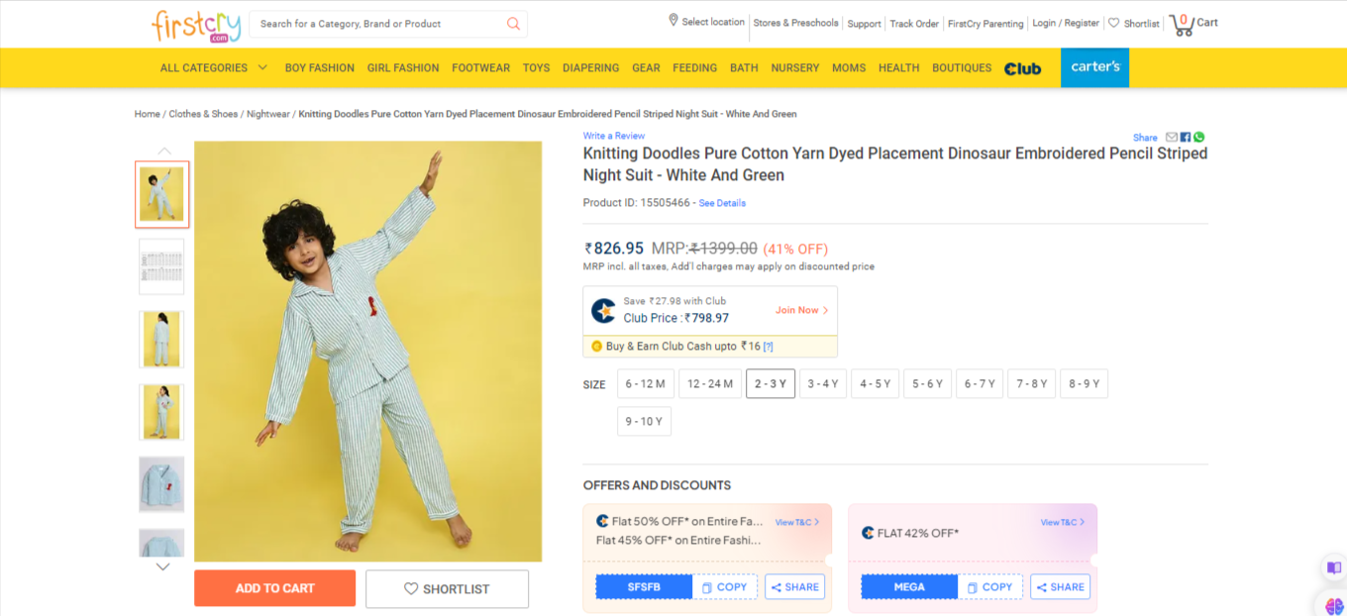Type in the product search field
This screenshot has width=1347, height=616.
pyautogui.click(x=376, y=24)
